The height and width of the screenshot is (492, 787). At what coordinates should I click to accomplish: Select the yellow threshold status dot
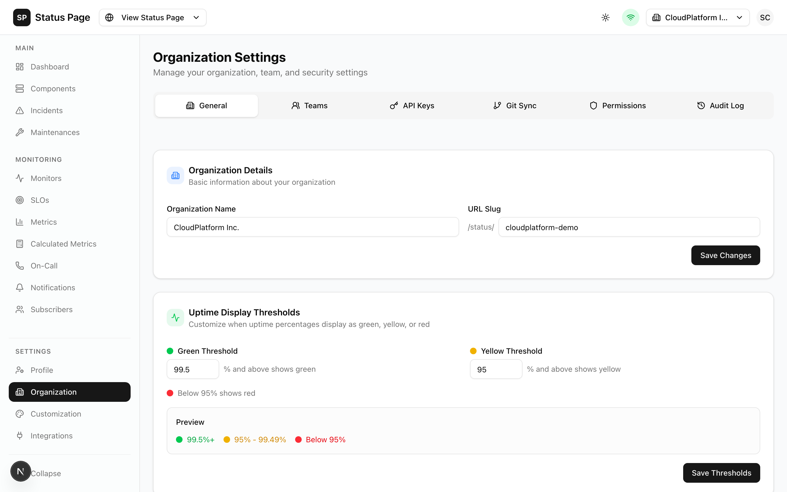(x=473, y=351)
